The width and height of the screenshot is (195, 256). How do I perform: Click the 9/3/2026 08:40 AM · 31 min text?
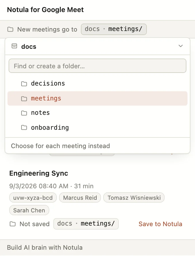51,186
